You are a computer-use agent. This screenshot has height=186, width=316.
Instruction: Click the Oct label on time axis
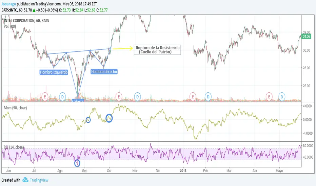click(x=109, y=171)
